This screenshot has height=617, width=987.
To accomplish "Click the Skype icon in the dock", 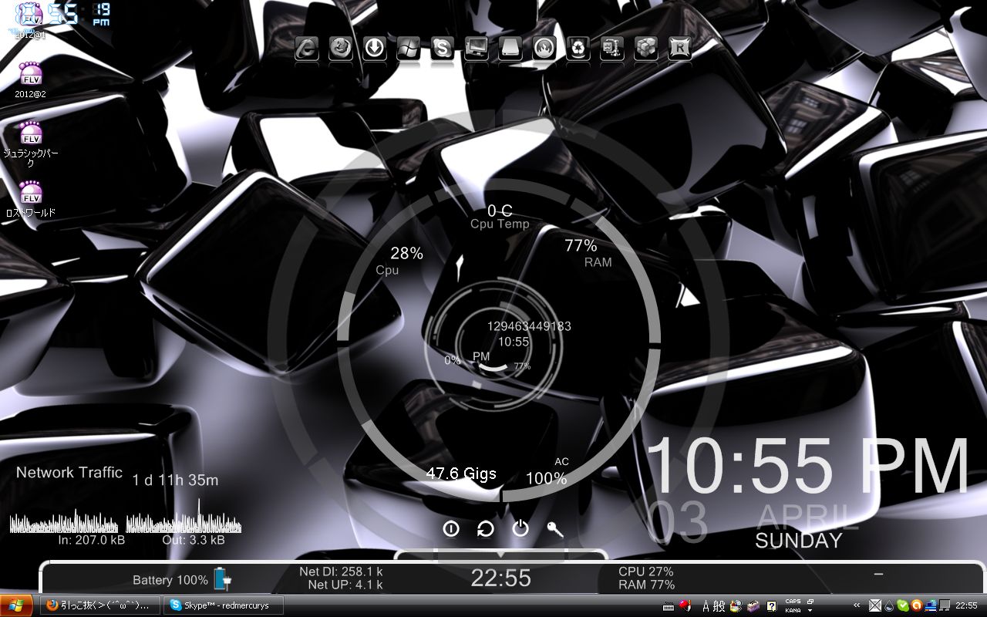I will click(x=442, y=49).
